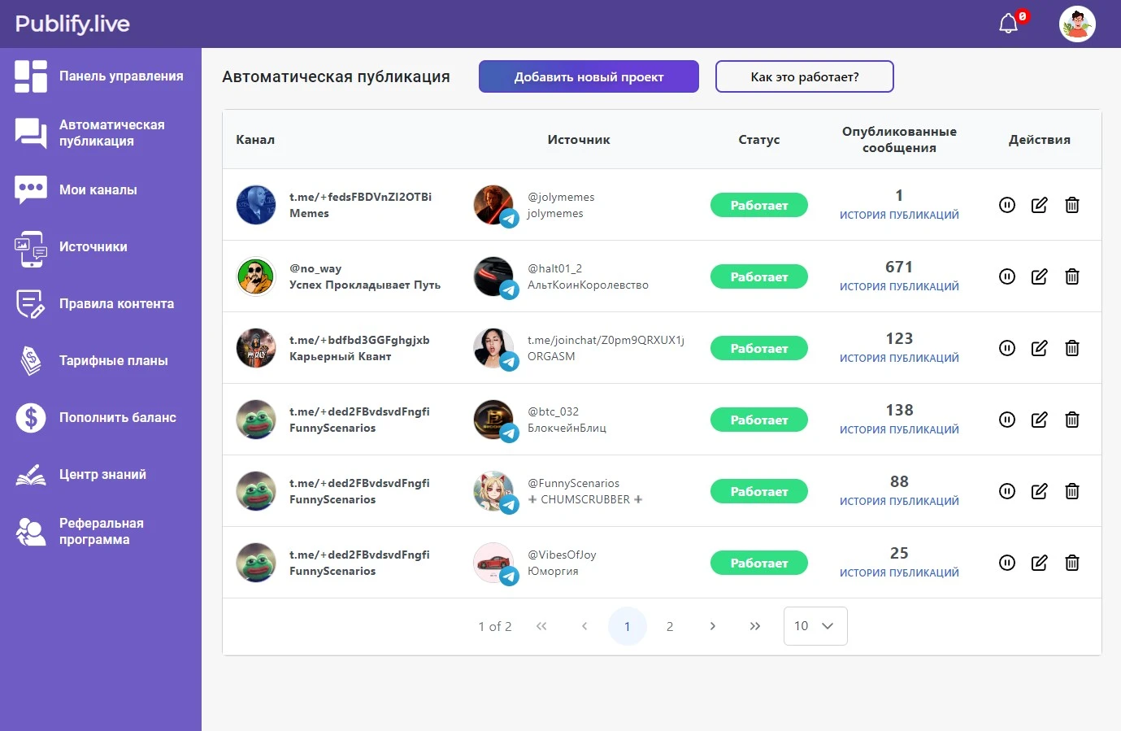
Task: Click the user profile avatar
Action: pyautogui.click(x=1077, y=24)
